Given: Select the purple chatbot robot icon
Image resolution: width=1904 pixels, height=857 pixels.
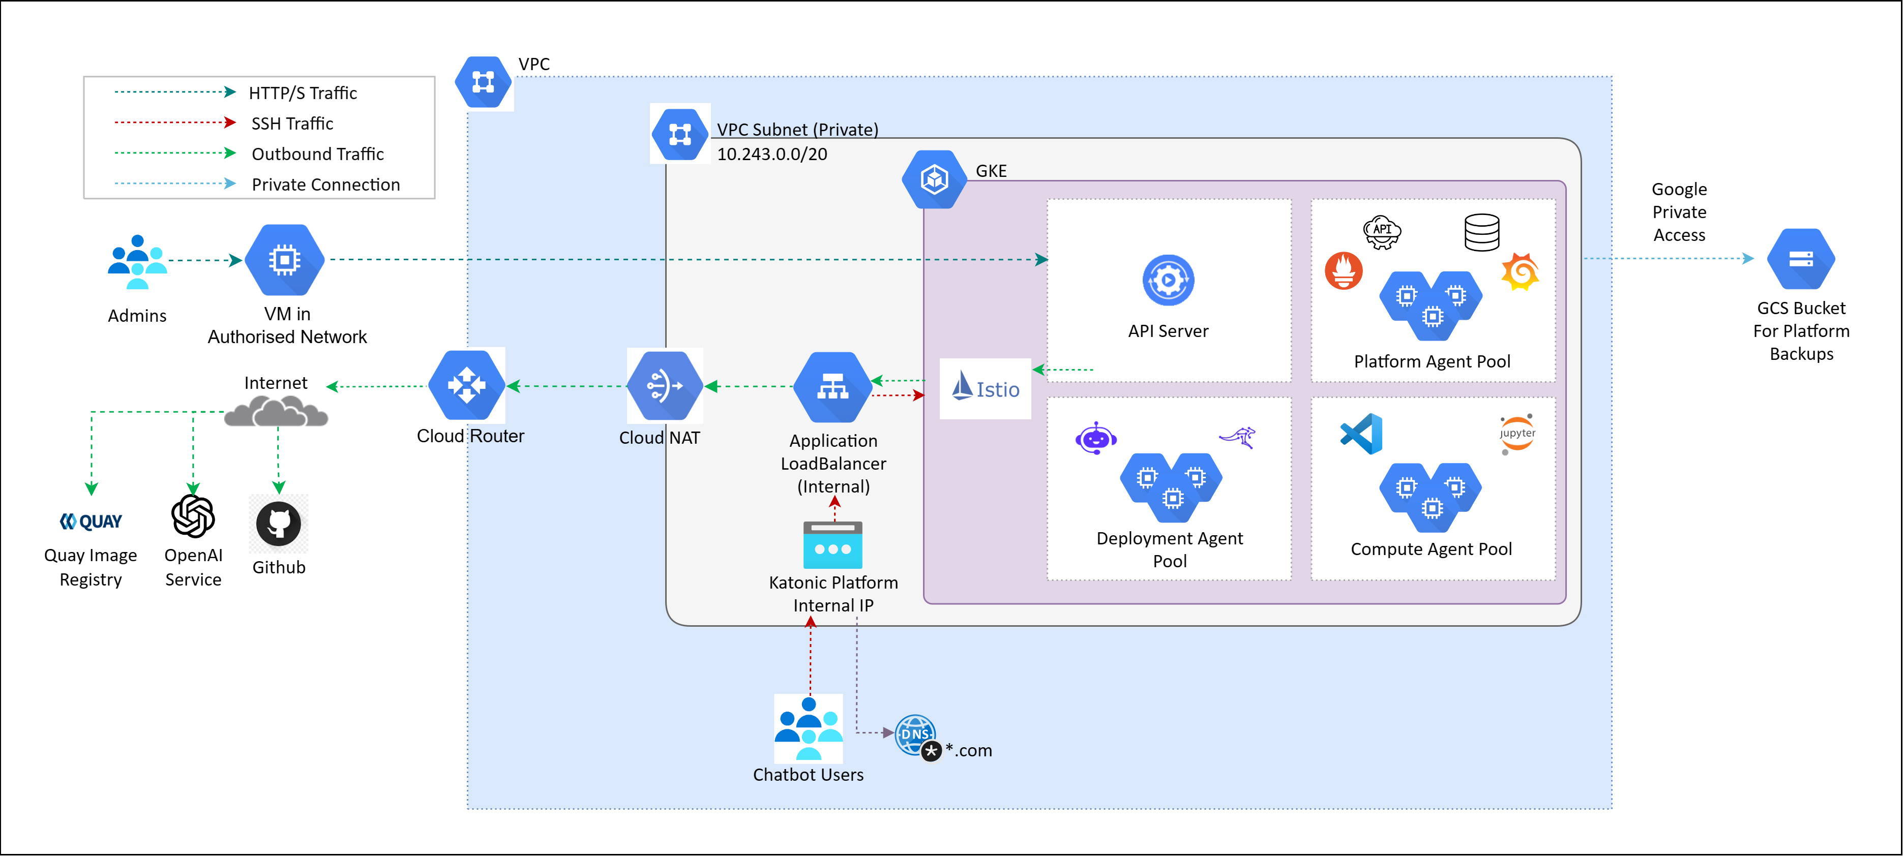Looking at the screenshot, I should 1096,439.
